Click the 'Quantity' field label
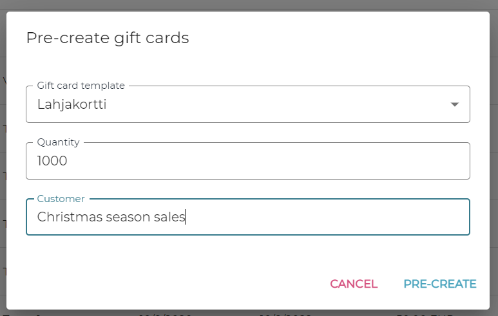Screen dimensions: 498x316 (x=58, y=142)
